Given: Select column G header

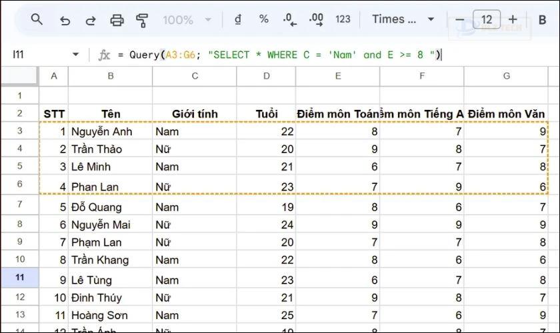Looking at the screenshot, I should 507,76.
